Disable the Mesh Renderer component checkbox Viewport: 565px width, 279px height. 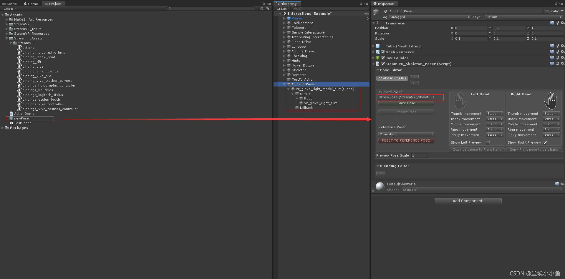pyautogui.click(x=383, y=52)
